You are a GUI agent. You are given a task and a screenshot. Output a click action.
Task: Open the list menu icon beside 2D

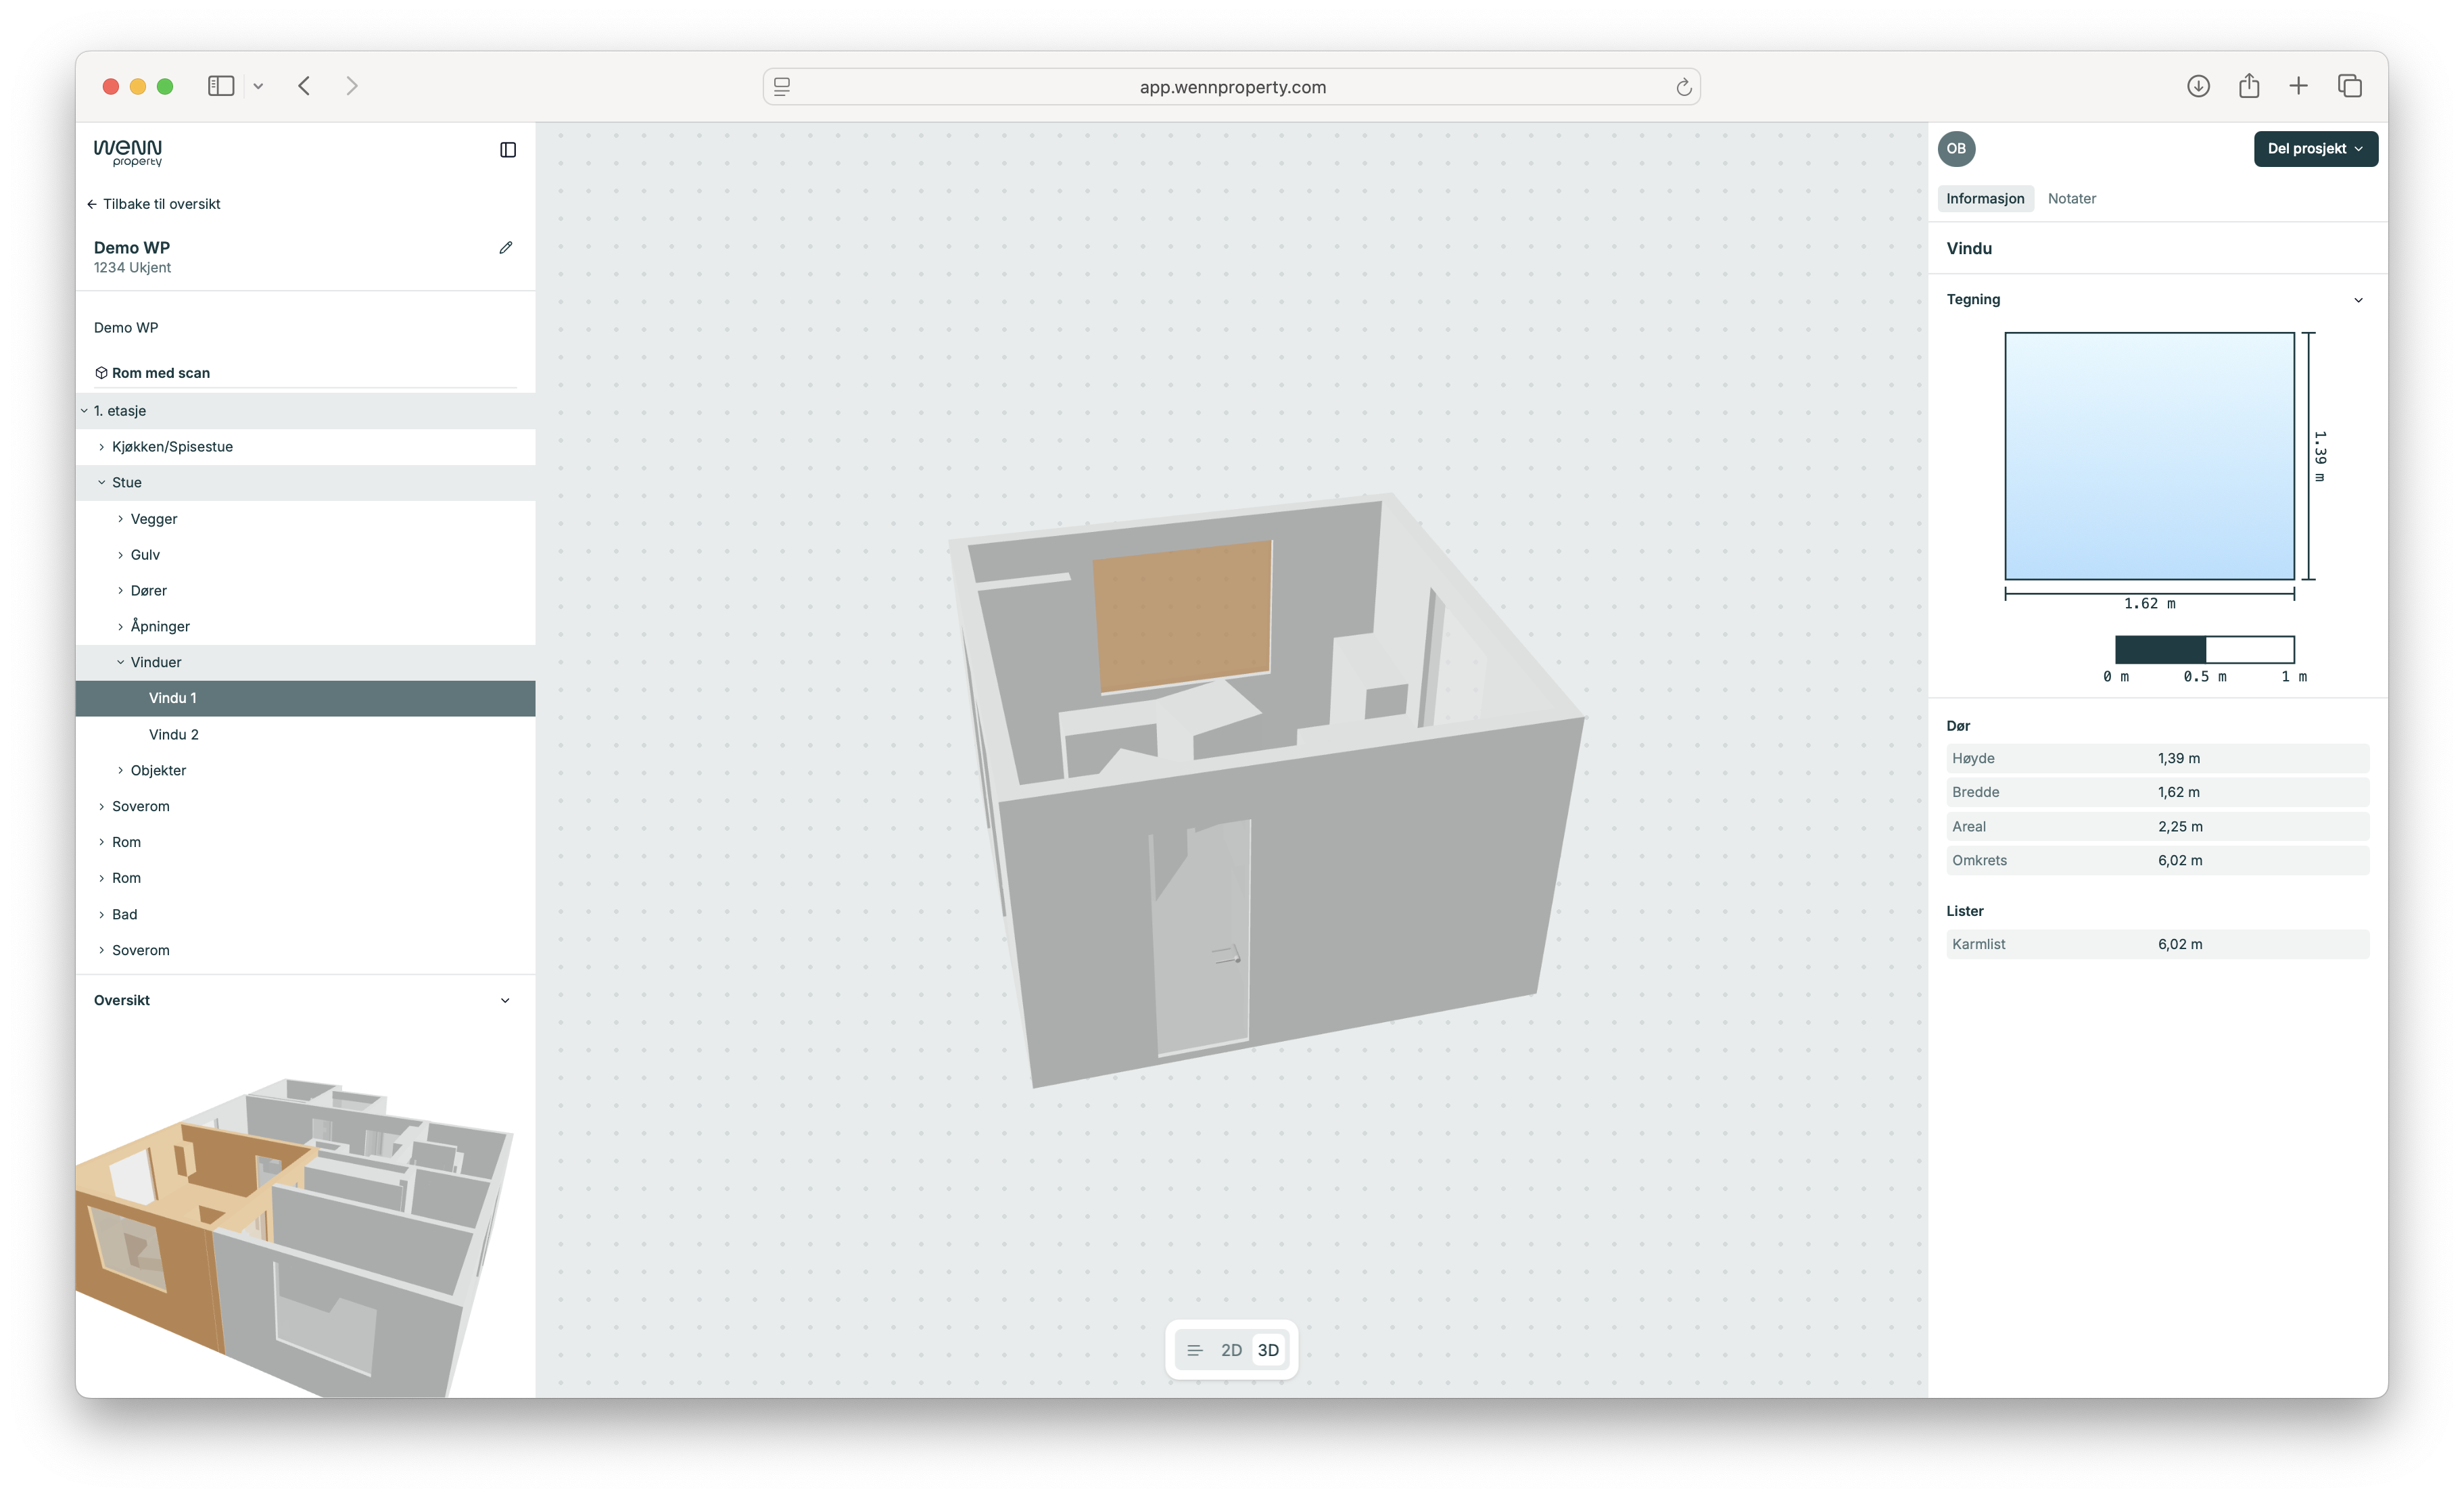click(1194, 1350)
